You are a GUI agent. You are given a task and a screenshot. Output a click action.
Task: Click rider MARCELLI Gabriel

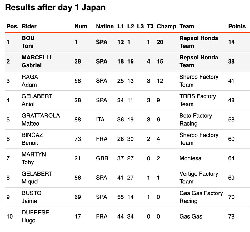coord(37,61)
